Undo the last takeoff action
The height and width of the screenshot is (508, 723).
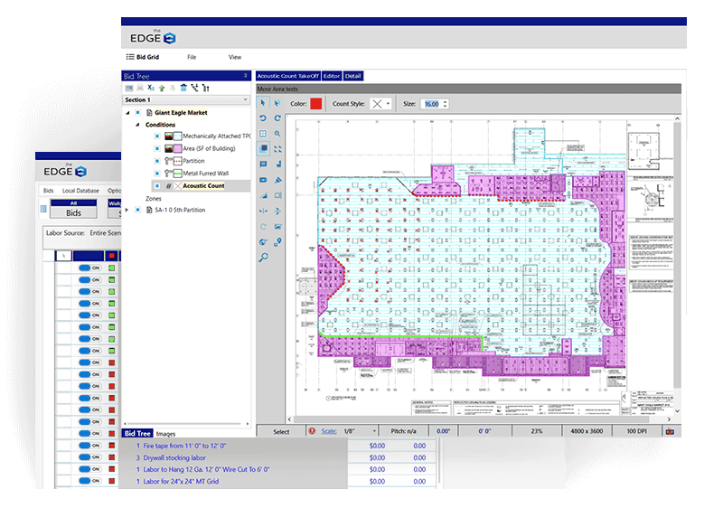coord(263,118)
